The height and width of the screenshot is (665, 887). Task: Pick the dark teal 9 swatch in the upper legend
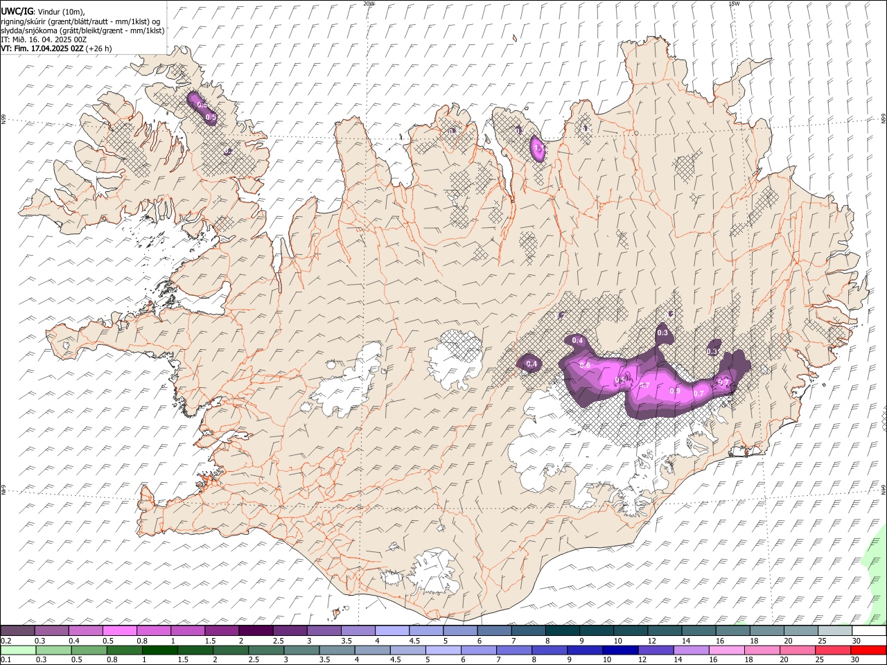(x=596, y=631)
